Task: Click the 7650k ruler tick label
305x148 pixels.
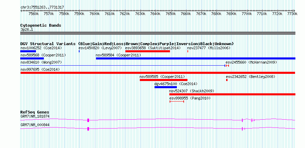Action: click(171, 14)
